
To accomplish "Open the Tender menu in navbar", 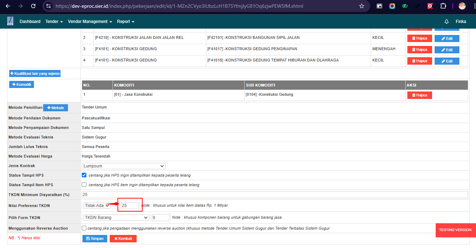I will 54,22.
